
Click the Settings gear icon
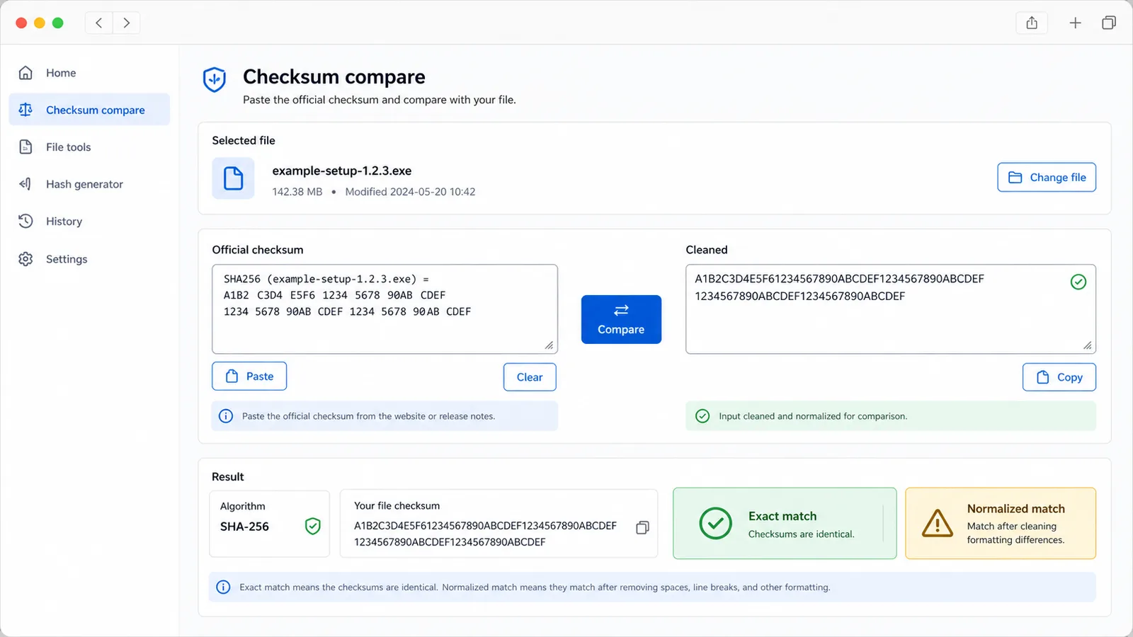click(x=25, y=259)
